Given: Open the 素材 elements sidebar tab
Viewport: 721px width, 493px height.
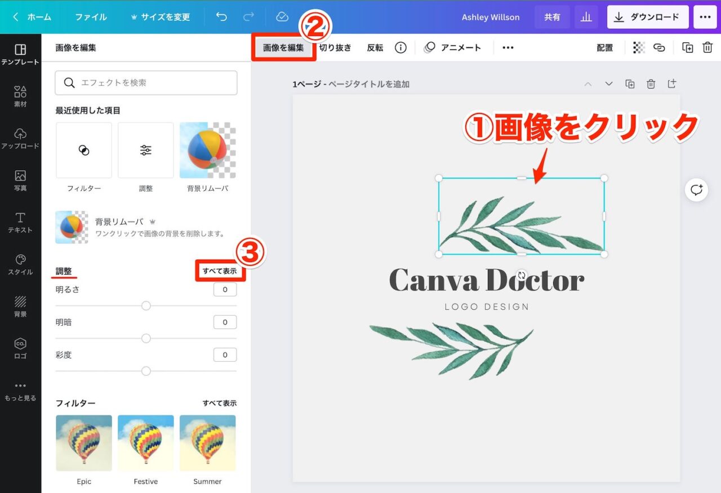Looking at the screenshot, I should point(20,96).
